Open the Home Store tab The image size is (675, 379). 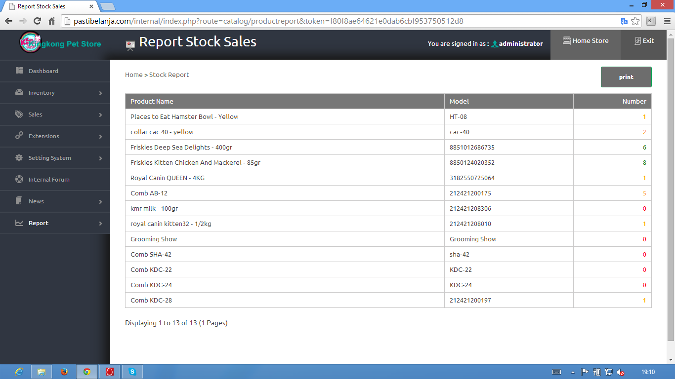[x=586, y=41]
